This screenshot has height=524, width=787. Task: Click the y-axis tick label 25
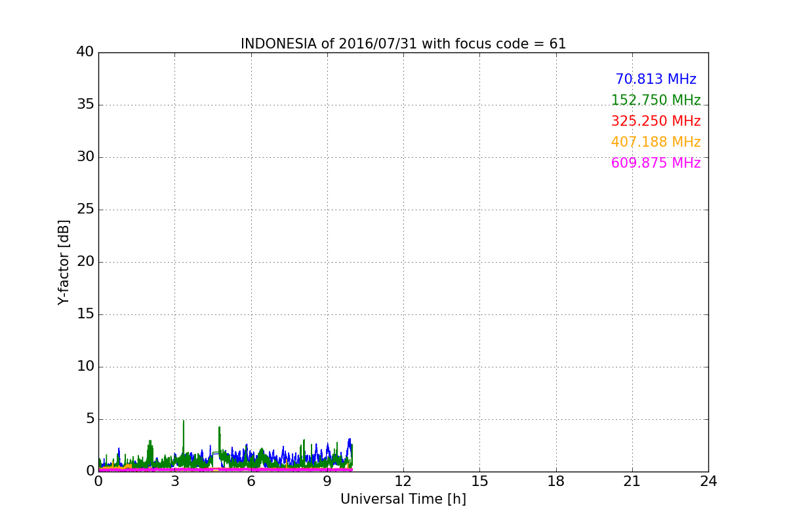coord(85,209)
